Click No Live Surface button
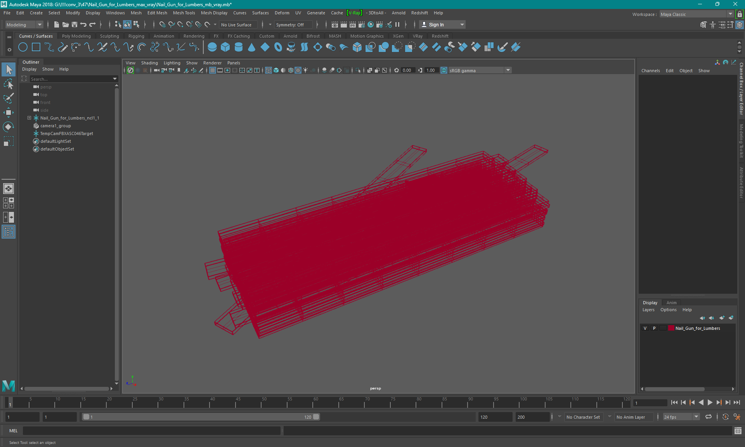The width and height of the screenshot is (745, 447). point(237,24)
